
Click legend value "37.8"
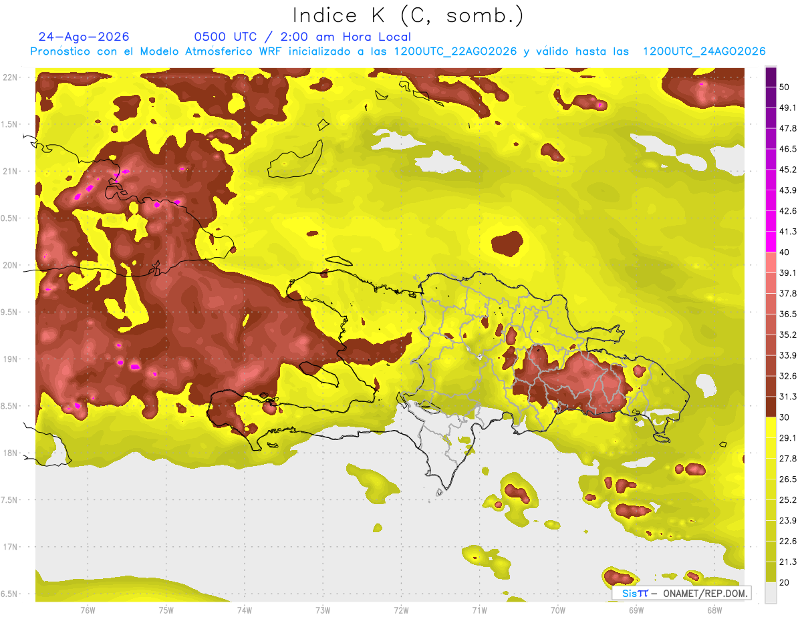(788, 294)
